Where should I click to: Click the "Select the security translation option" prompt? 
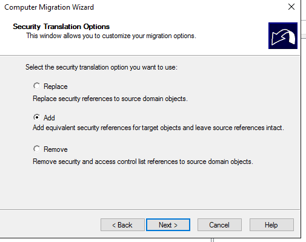click(x=101, y=67)
